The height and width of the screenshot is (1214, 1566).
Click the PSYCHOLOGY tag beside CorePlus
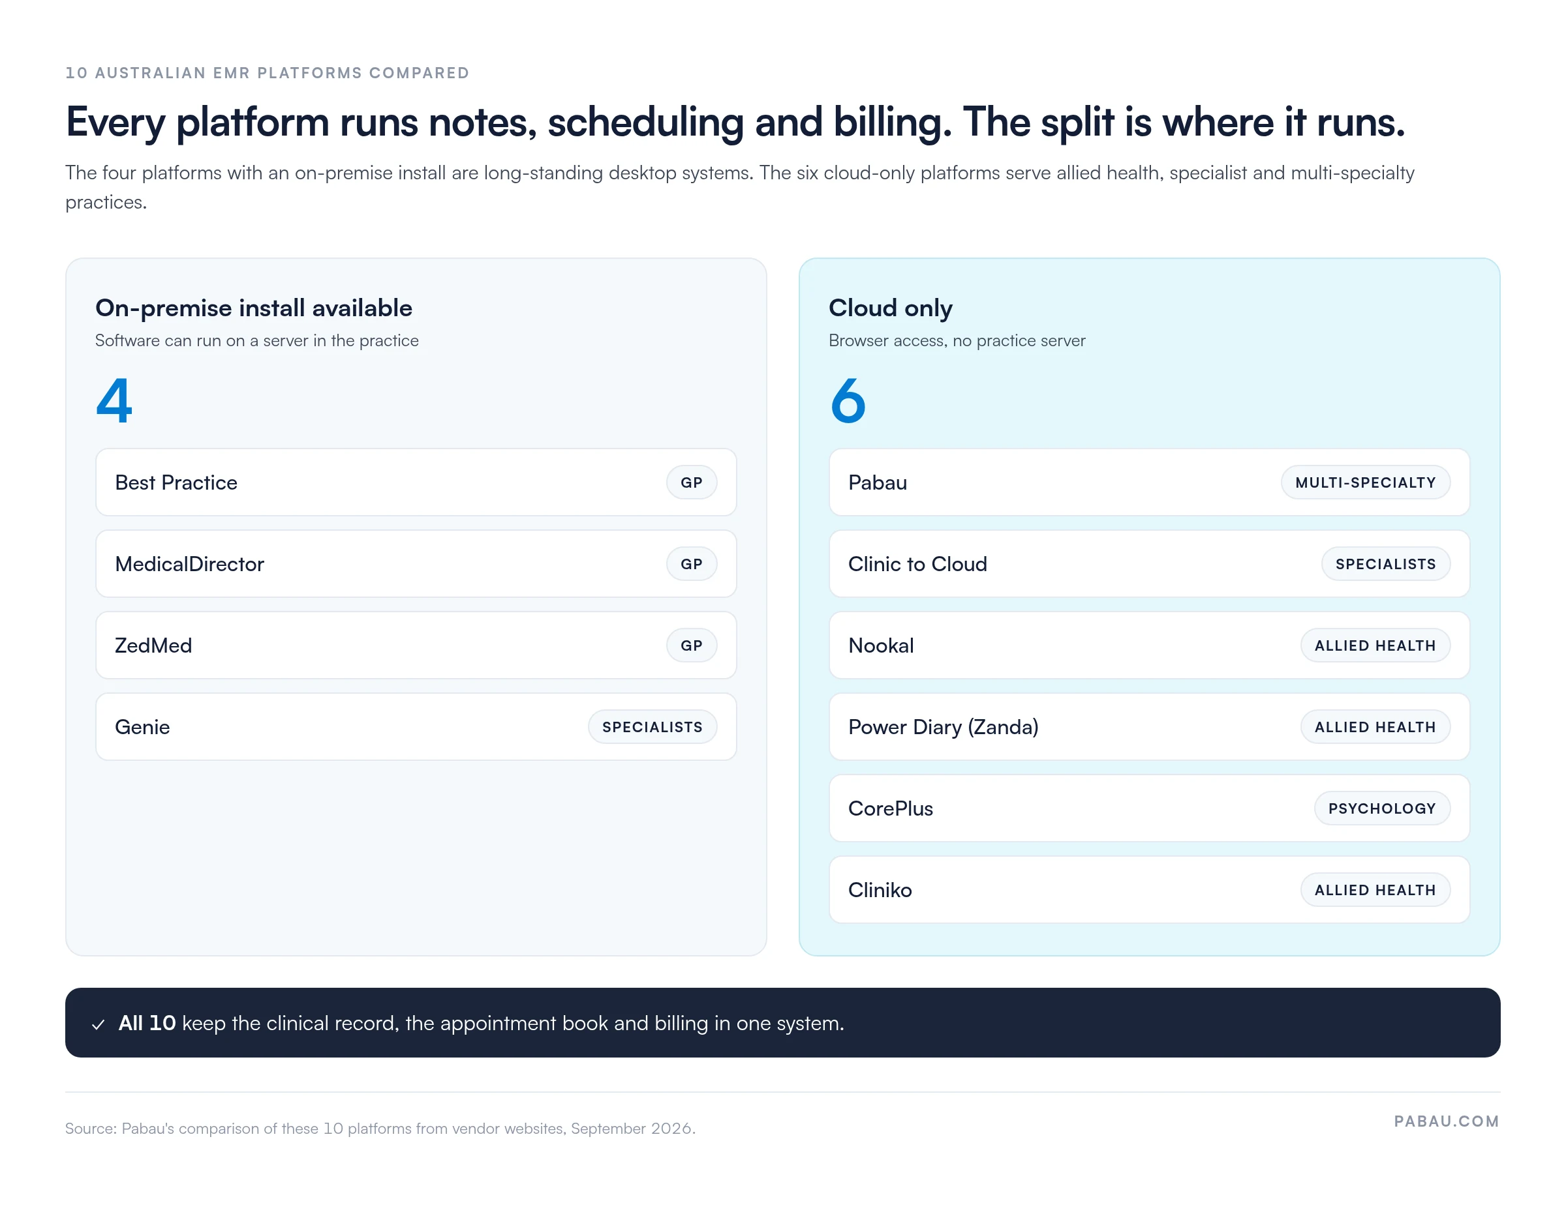[1382, 808]
